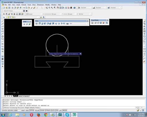Toggle ORTHO mode in status bar

point(32,110)
